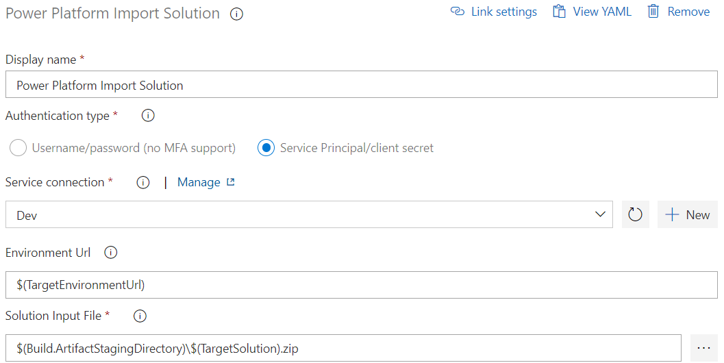
Task: Edit the Environment Url field
Action: pos(362,285)
